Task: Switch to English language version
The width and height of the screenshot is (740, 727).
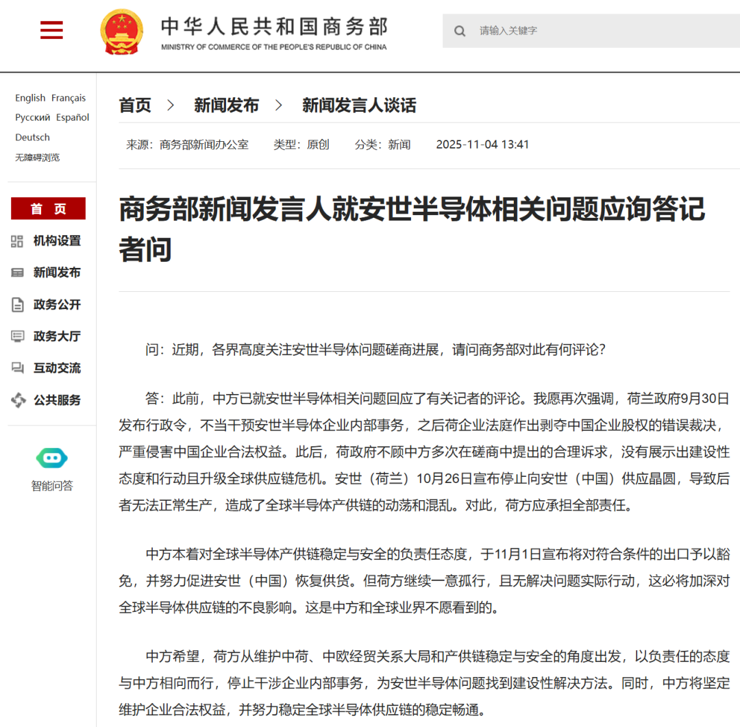Action: 30,98
